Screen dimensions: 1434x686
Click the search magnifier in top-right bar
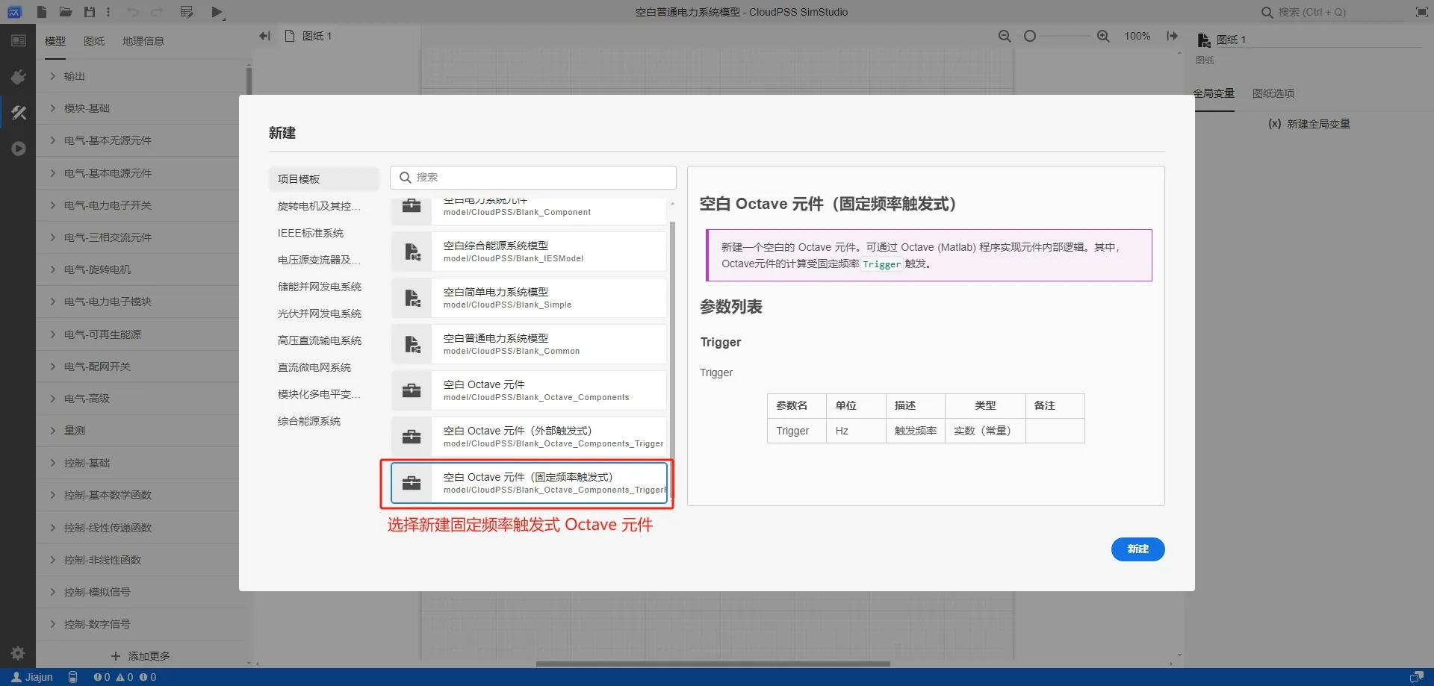[x=1267, y=12]
